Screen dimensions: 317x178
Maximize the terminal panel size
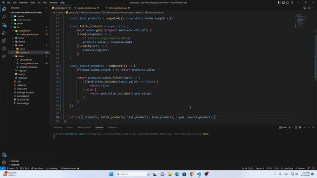coord(309,128)
